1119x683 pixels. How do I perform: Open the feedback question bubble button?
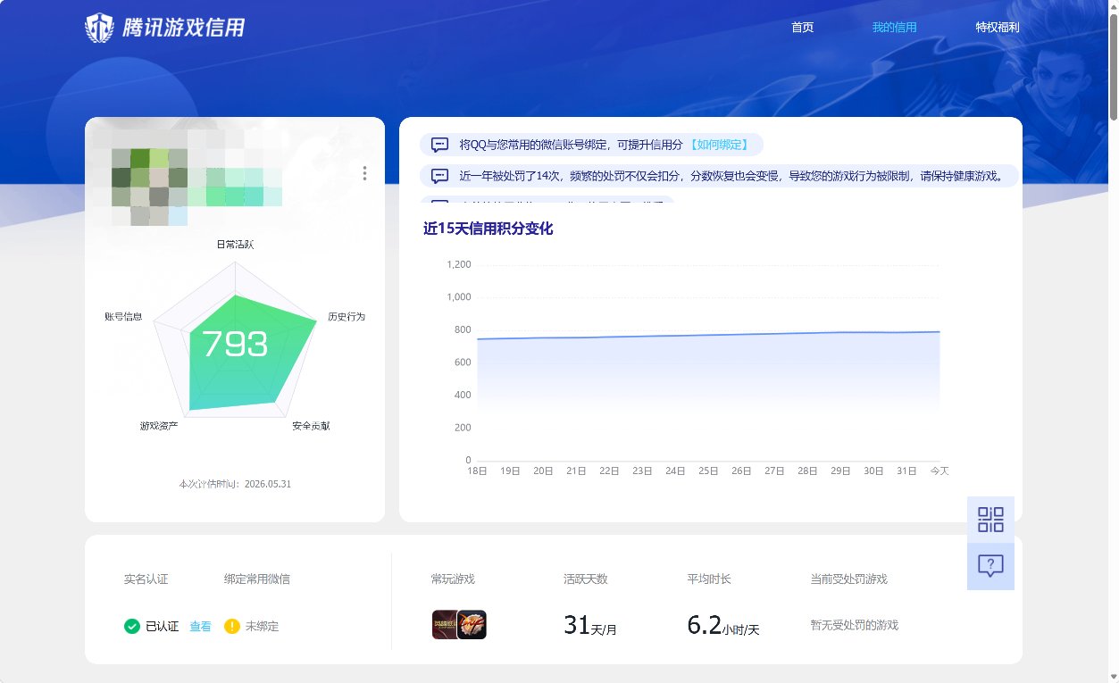pos(990,566)
